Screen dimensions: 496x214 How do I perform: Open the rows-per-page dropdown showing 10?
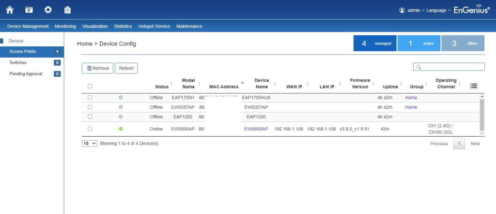89,143
